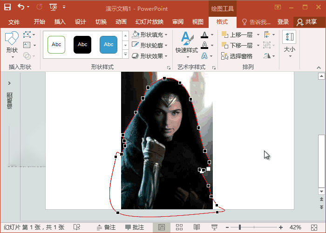Select the 格式 drawing tools tab
The height and width of the screenshot is (233, 326).
(222, 22)
